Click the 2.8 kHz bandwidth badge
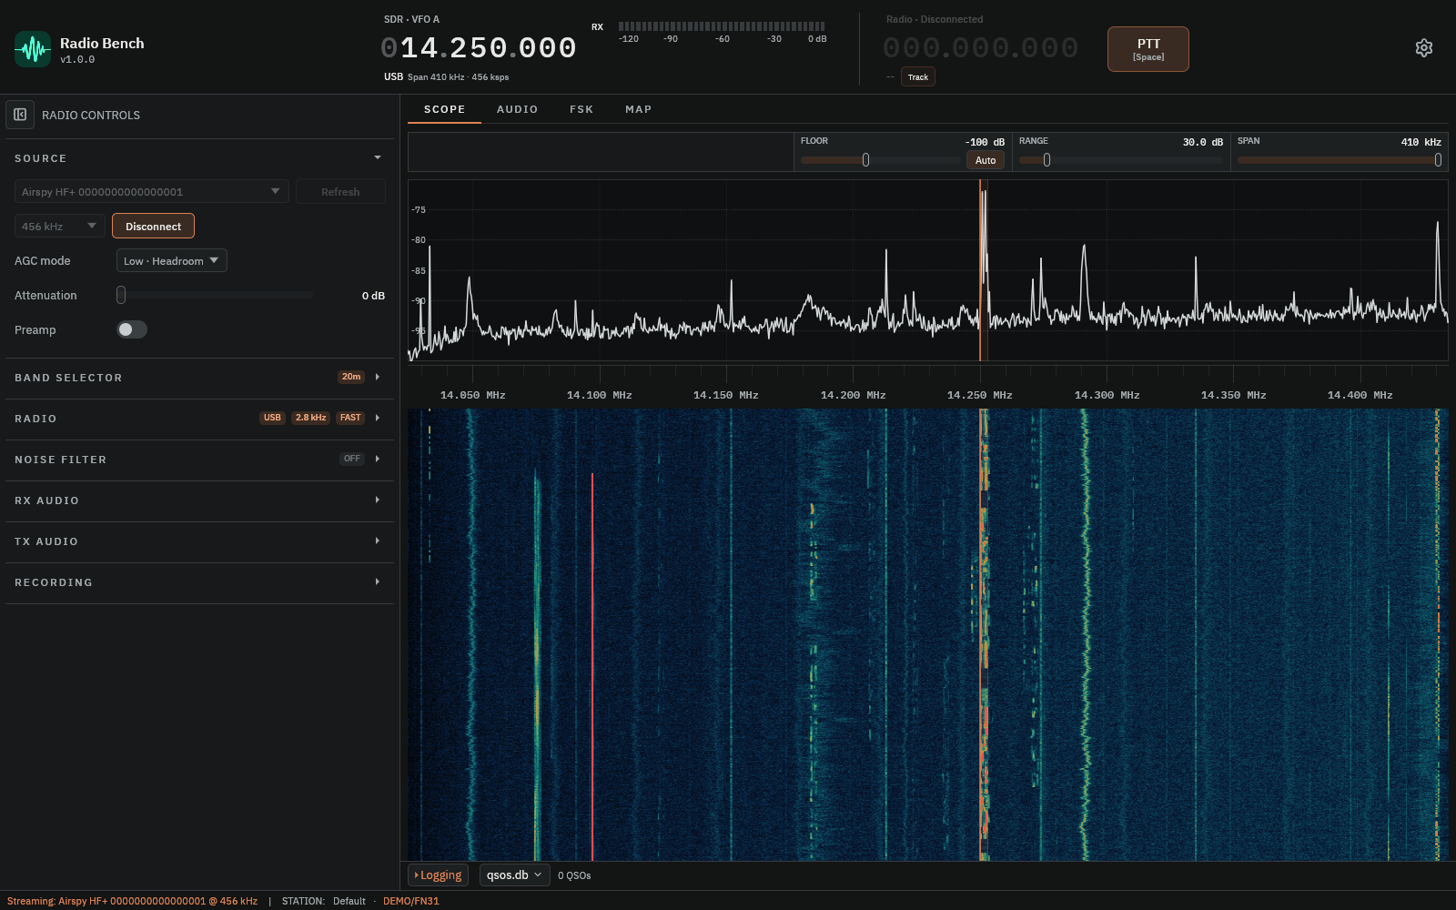Viewport: 1456px width, 910px height. [x=311, y=418]
